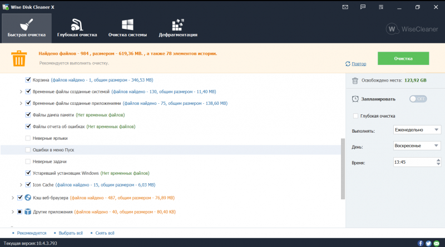Minimize the Wise Disk Cleaner window
Image resolution: width=445 pixels, height=247 pixels.
(x=399, y=7)
